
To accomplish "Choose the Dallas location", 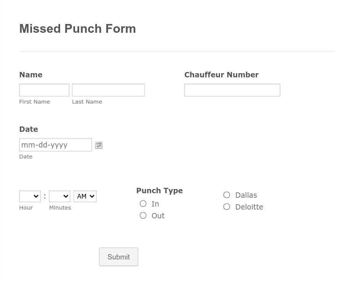I will [x=226, y=195].
